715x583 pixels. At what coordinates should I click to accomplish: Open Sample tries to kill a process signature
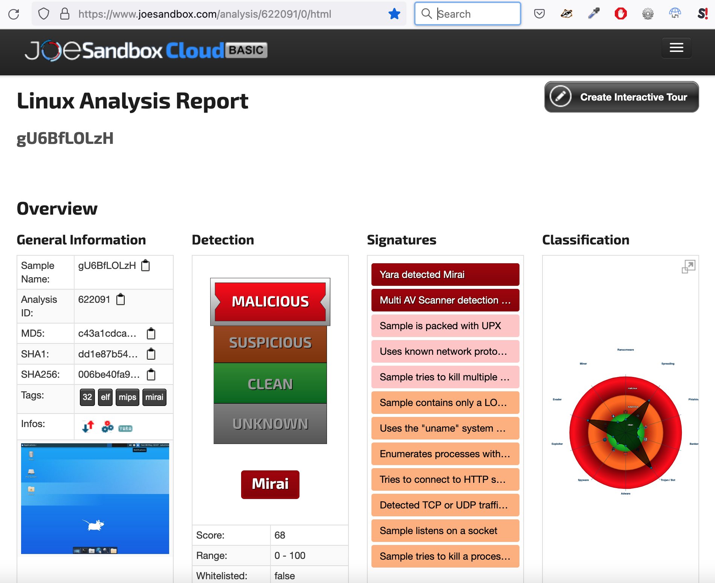(x=445, y=556)
